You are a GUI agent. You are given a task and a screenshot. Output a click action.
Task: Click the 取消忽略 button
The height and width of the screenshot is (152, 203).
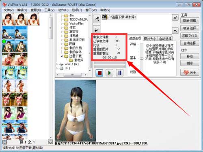(x=190, y=21)
